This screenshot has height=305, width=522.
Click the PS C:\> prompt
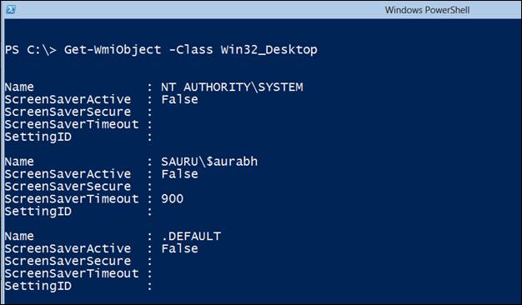click(x=31, y=50)
